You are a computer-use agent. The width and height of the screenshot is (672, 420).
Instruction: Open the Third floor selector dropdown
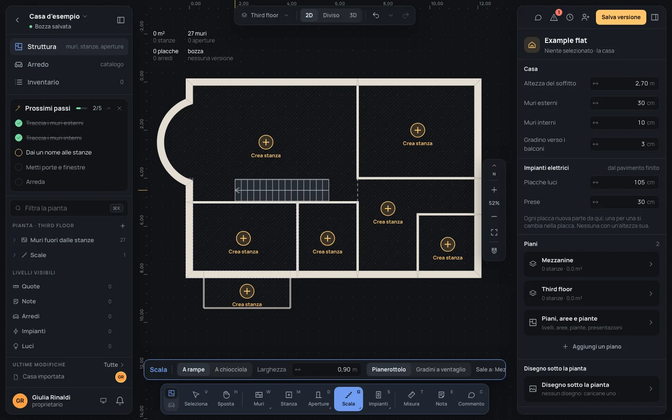(x=265, y=15)
